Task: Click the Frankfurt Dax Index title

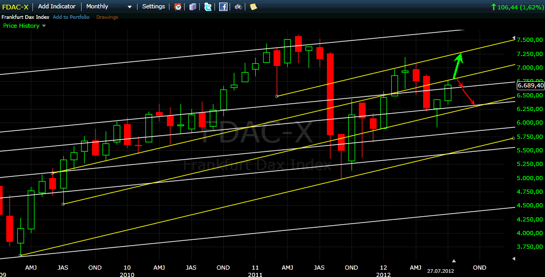Action: pos(26,17)
